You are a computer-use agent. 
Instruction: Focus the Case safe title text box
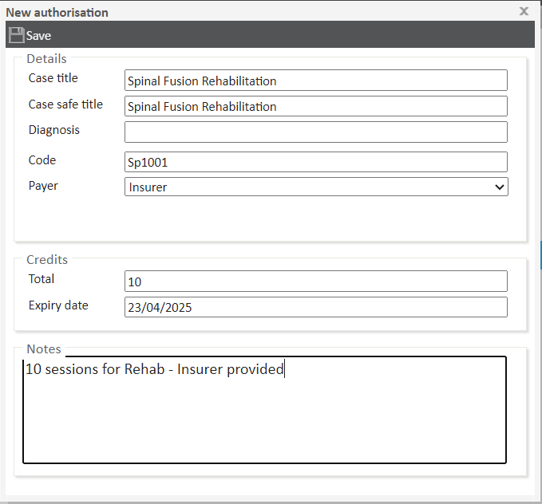315,106
